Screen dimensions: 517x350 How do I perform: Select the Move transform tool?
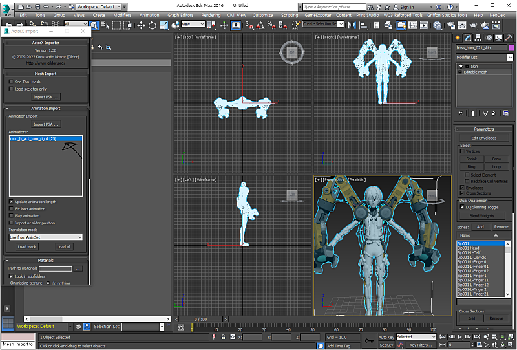141,25
